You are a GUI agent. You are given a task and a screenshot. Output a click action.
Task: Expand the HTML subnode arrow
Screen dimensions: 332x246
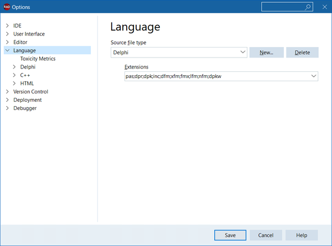(14, 83)
